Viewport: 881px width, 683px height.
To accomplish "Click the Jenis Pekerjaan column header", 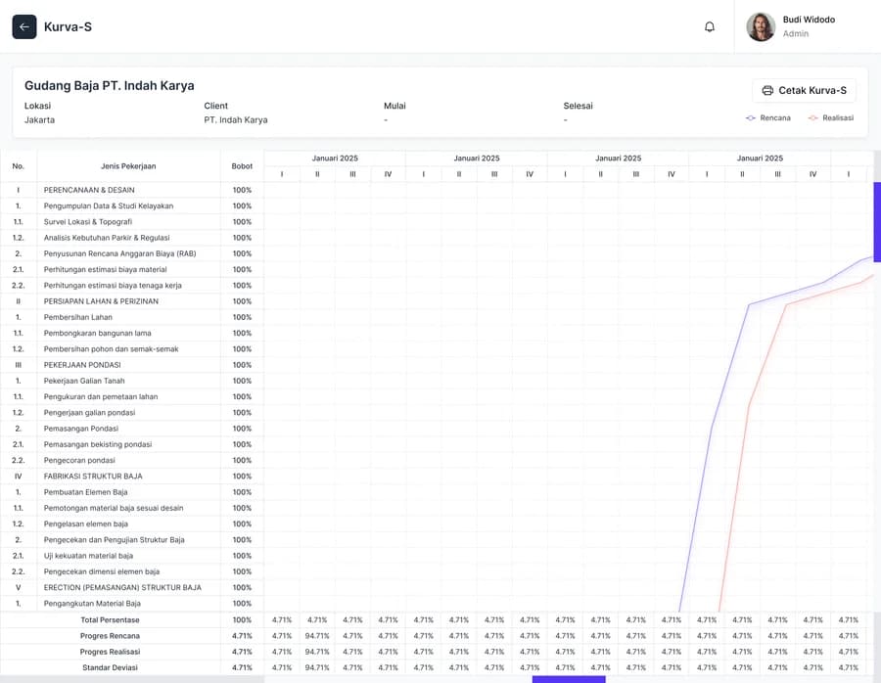I will click(128, 166).
